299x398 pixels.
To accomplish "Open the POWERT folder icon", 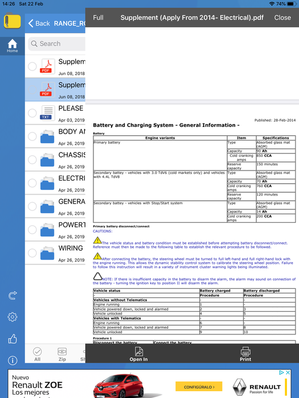I will point(47,230).
